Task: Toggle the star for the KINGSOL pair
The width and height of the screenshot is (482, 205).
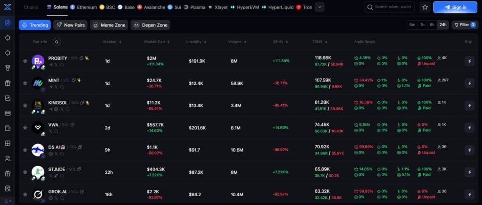Action: (25, 105)
